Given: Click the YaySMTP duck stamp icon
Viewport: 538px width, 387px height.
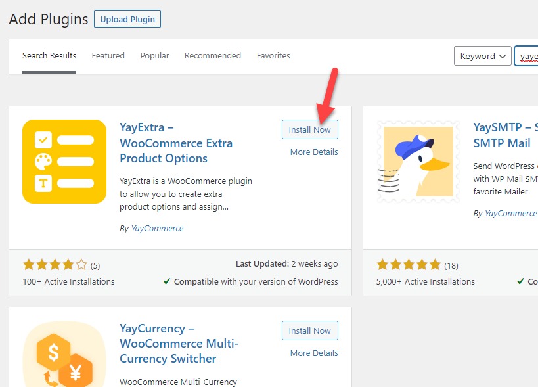Looking at the screenshot, I should pos(418,162).
